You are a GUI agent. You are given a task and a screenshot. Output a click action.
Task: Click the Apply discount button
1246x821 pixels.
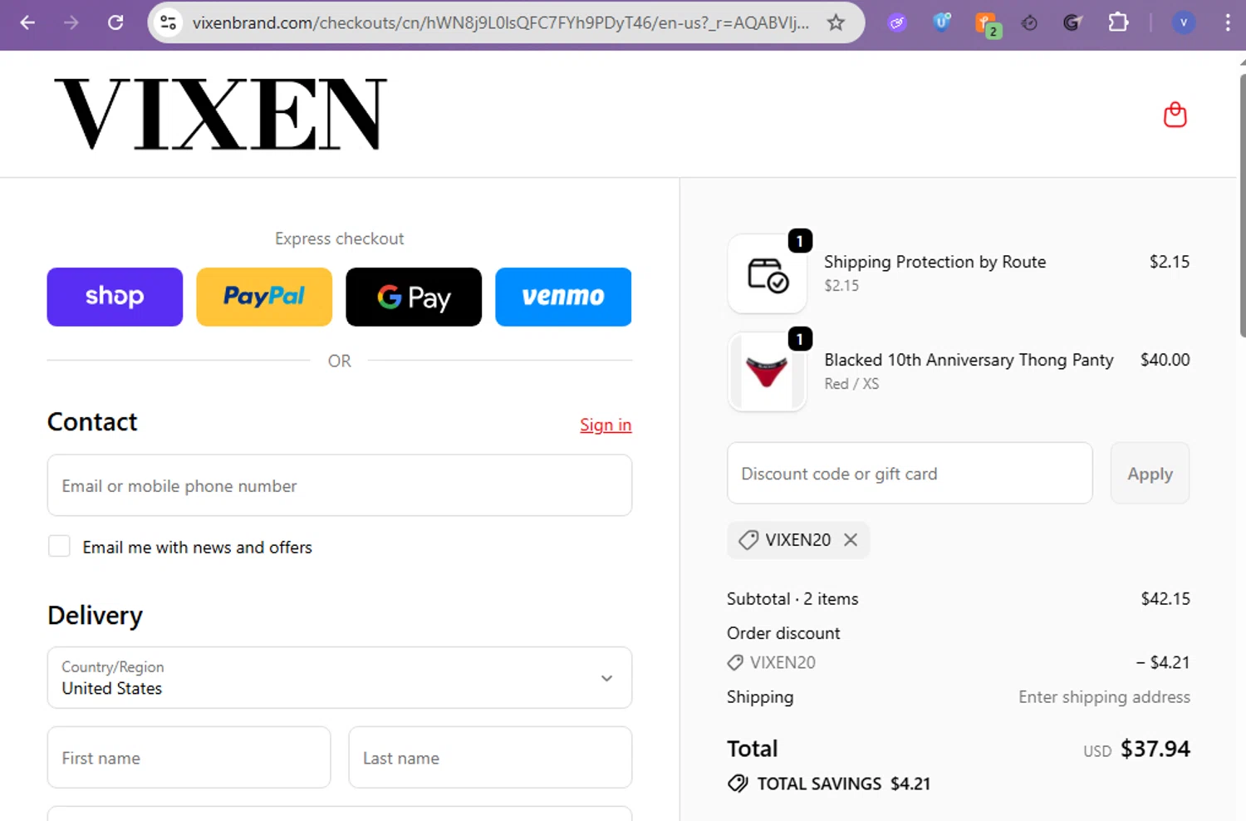[x=1150, y=473]
